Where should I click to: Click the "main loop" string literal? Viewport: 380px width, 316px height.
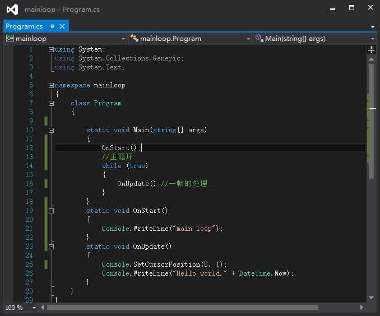(193, 229)
